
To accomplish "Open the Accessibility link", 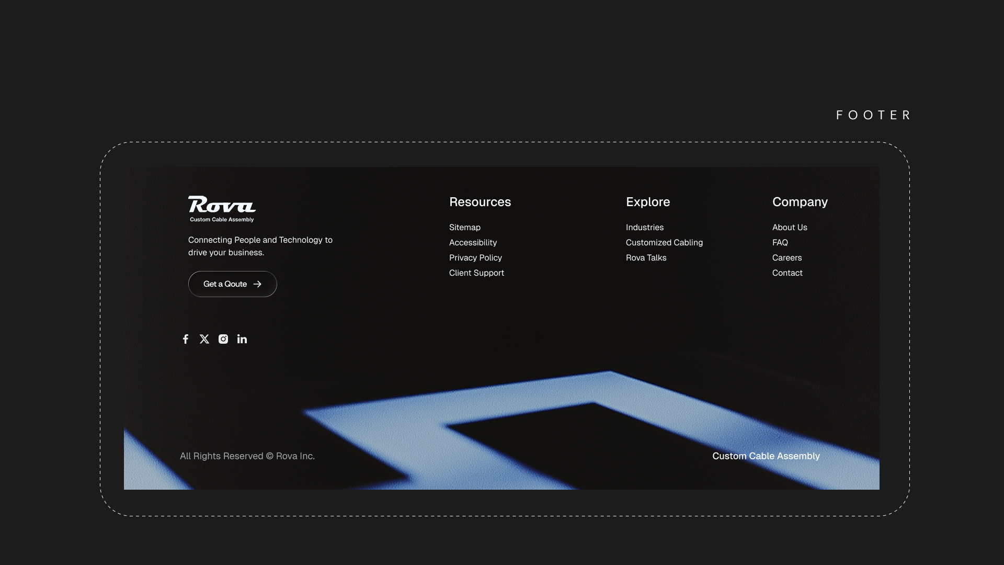I will (x=473, y=243).
